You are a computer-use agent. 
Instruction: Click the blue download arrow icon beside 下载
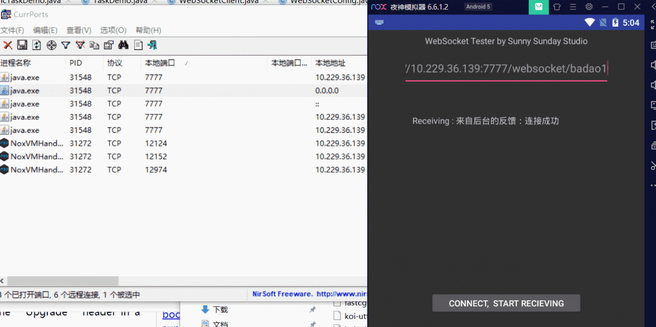coord(206,309)
